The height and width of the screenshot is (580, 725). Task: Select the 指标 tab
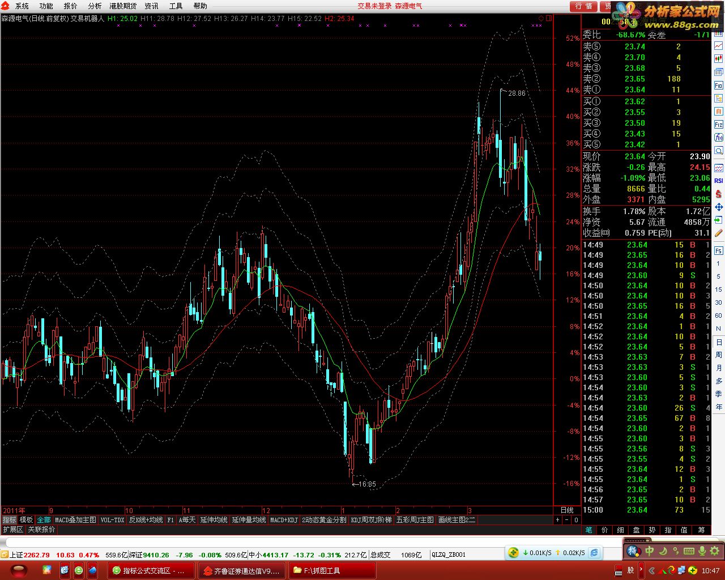(x=10, y=520)
